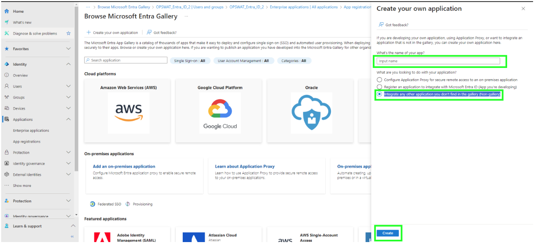Open the Amazon Web Services tile
The height and width of the screenshot is (244, 535).
point(128,111)
